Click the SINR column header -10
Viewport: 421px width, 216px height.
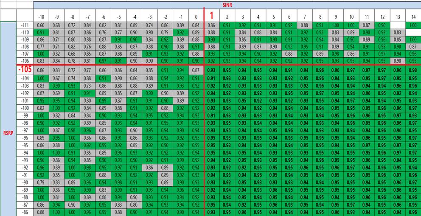[41, 17]
